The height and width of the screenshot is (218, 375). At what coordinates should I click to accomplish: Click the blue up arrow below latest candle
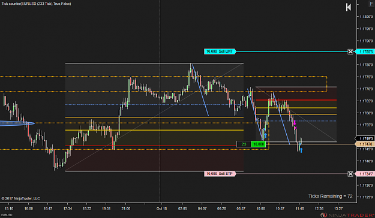(x=301, y=150)
